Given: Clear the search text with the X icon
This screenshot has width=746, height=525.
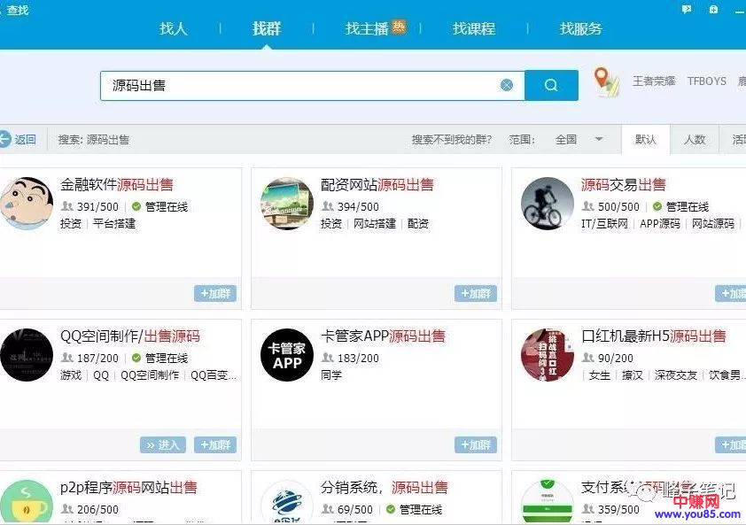Looking at the screenshot, I should pos(507,85).
